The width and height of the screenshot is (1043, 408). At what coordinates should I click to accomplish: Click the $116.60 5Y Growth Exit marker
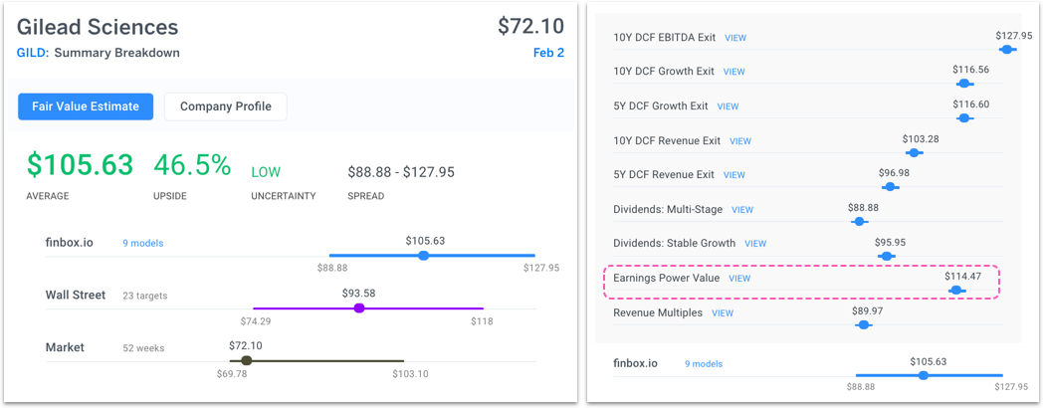coord(964,117)
